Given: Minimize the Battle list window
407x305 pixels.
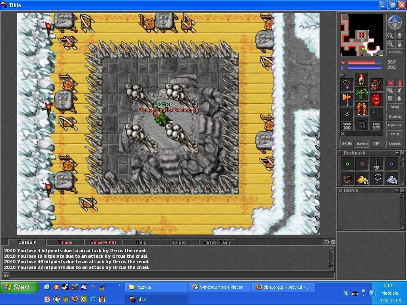Looking at the screenshot, I should point(397,190).
